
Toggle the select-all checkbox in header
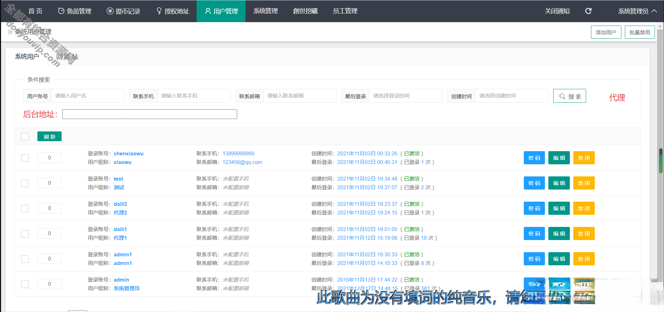[25, 137]
